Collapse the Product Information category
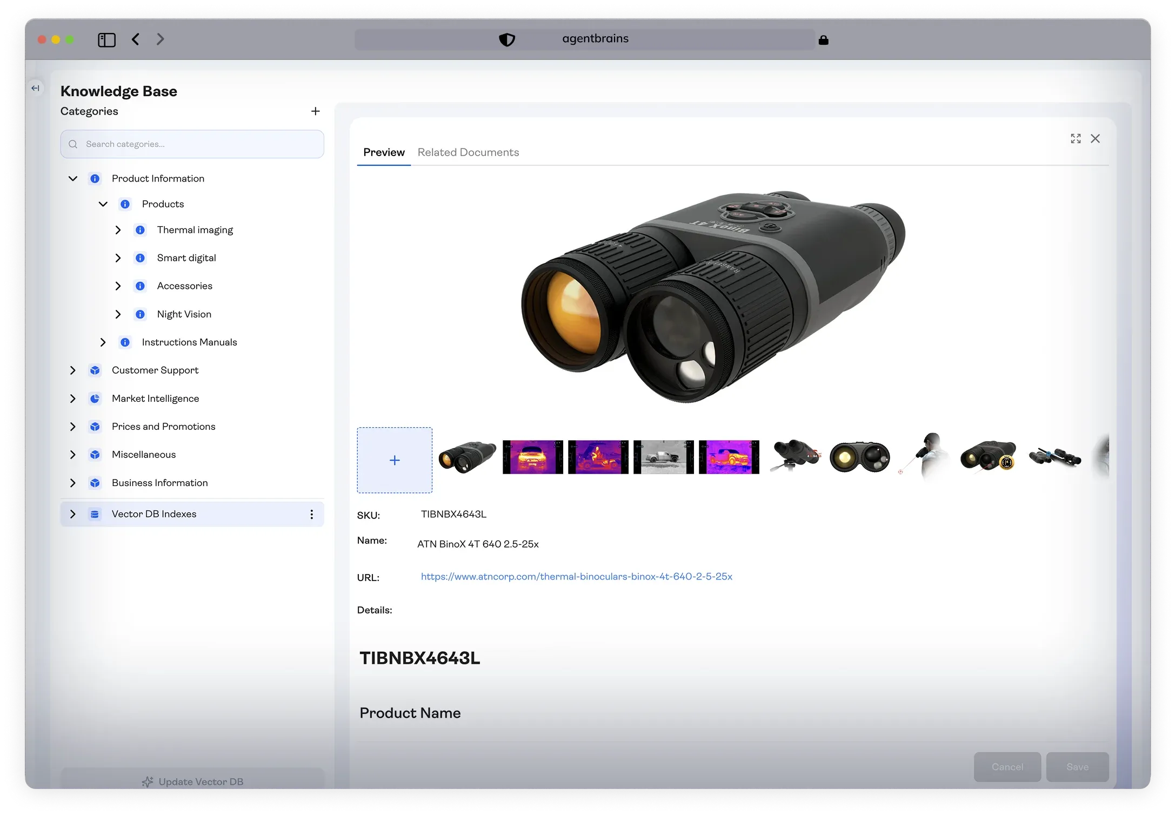 73,179
